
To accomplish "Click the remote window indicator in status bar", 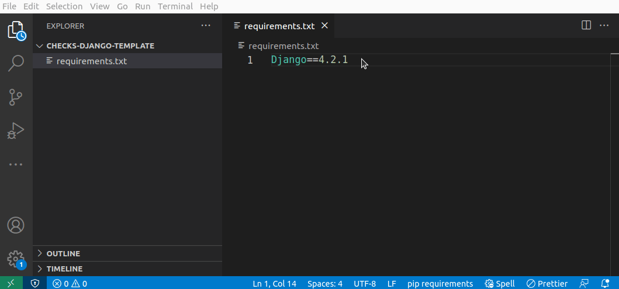I will 11,283.
